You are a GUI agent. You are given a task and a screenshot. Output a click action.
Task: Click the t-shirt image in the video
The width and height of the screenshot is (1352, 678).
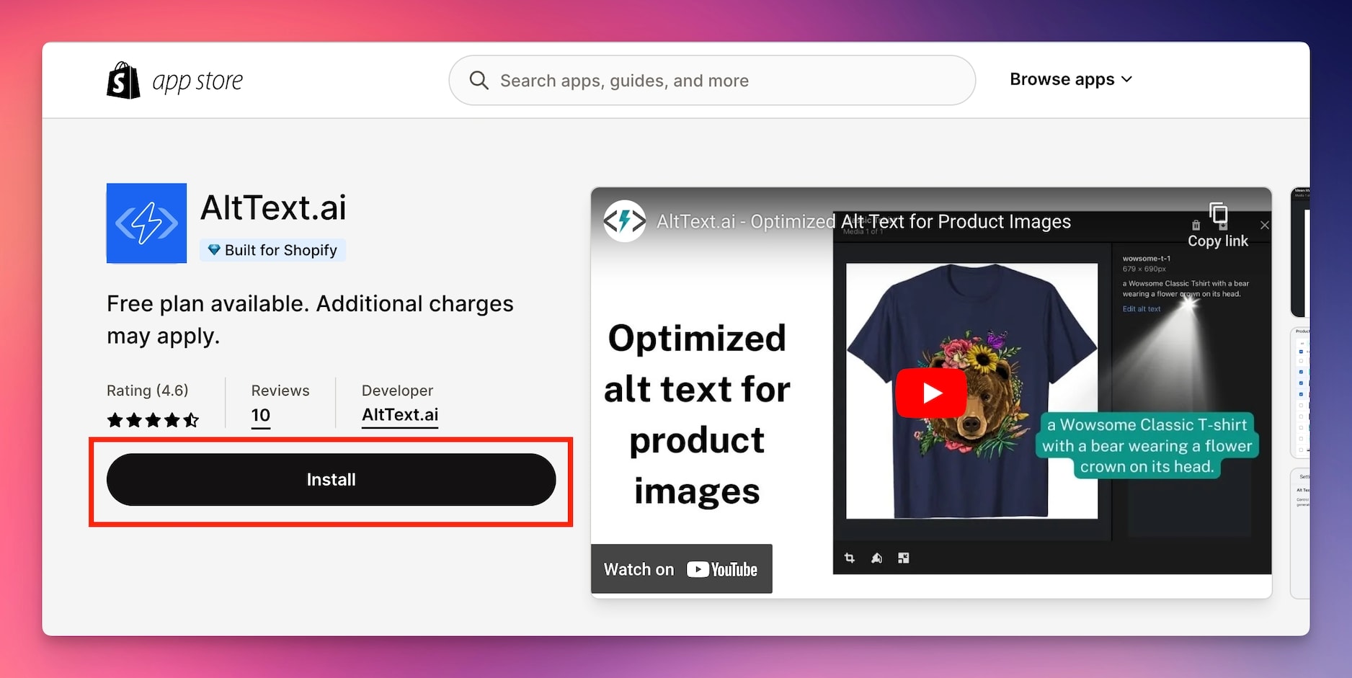click(x=971, y=391)
